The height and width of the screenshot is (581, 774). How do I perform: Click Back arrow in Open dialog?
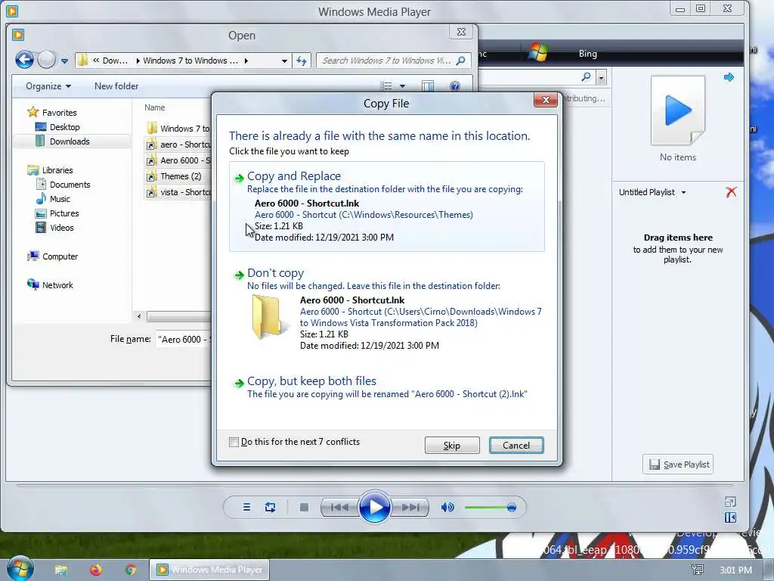pos(24,61)
